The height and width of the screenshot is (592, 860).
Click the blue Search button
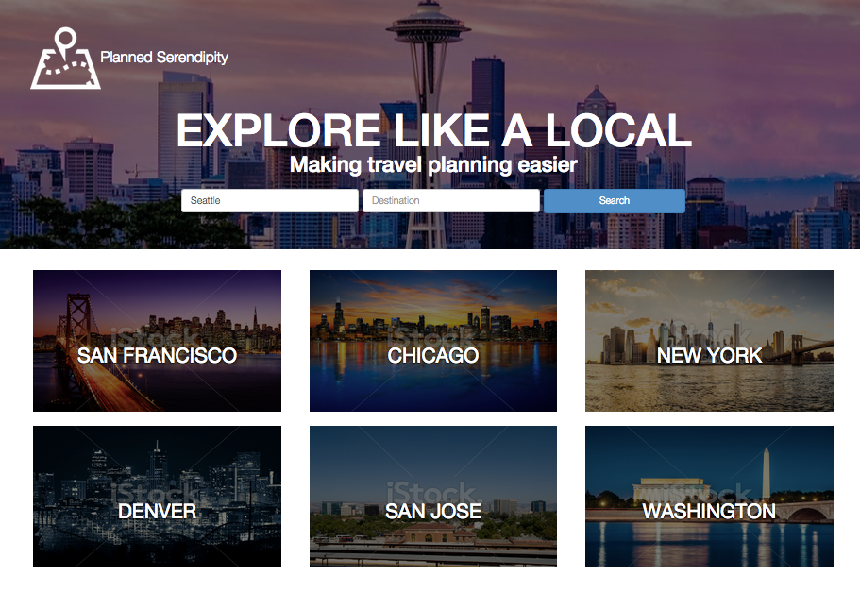coord(615,201)
